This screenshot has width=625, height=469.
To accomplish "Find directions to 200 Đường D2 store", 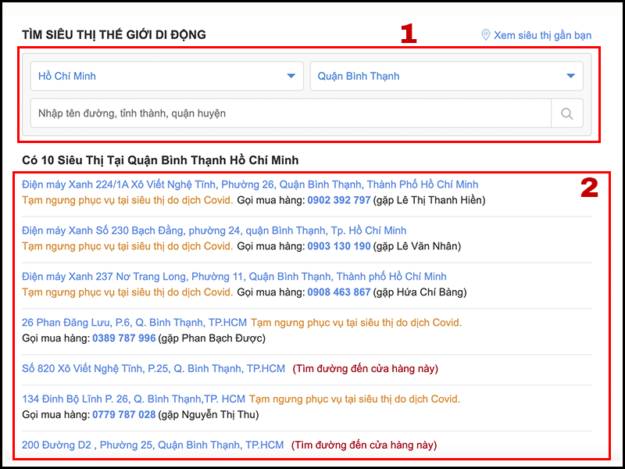I will click(364, 445).
